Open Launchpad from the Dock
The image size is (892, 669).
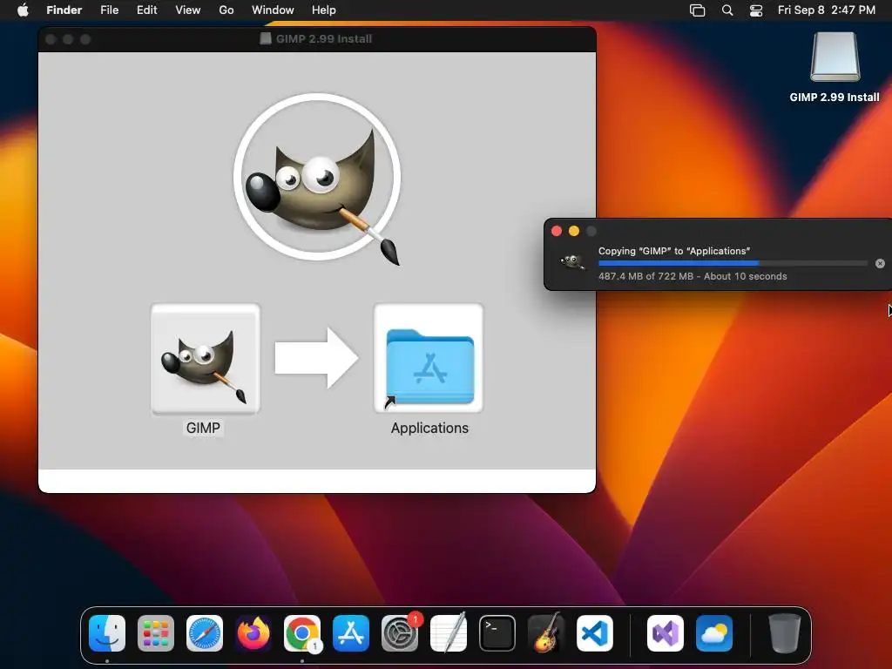[x=156, y=633]
